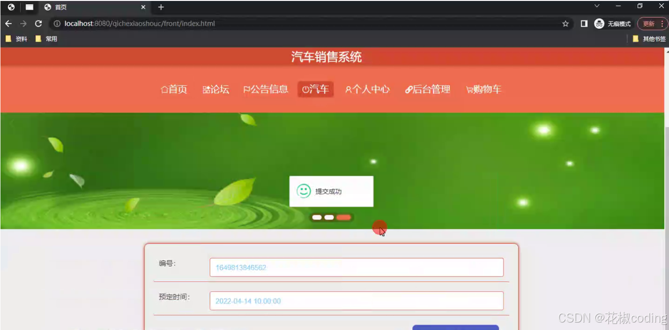The image size is (669, 330).
Task: Open the 后台管理 navigation menu item
Action: (427, 89)
